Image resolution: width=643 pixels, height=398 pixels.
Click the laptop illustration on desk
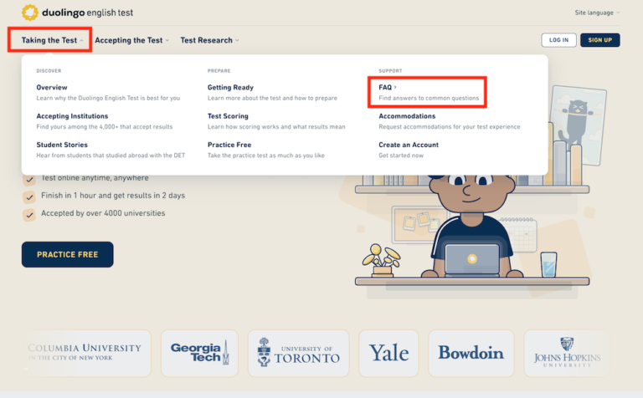471,259
